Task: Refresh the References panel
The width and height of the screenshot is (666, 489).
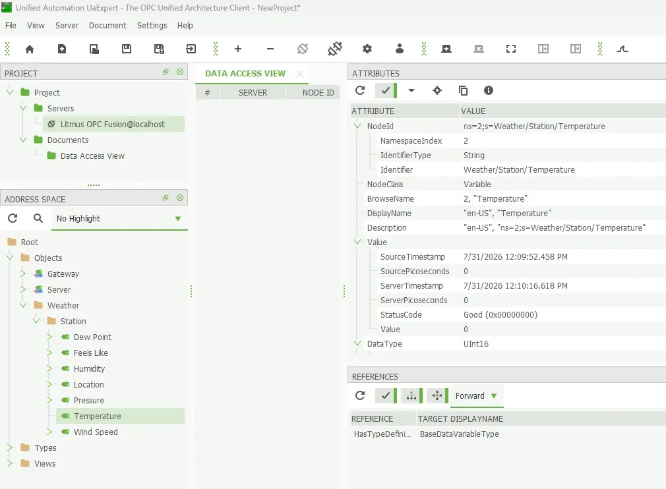Action: (x=360, y=395)
